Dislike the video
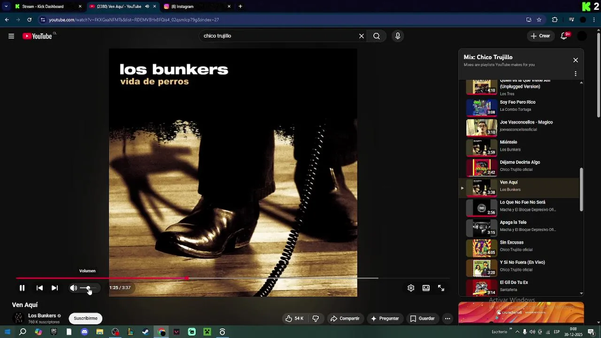 click(x=316, y=318)
